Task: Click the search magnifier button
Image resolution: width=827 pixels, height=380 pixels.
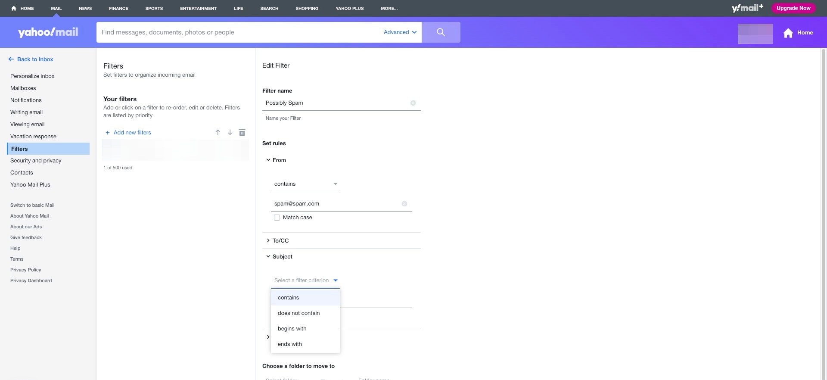Action: click(441, 32)
